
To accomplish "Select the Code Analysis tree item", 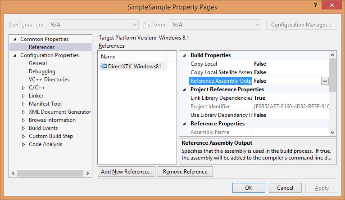I will coord(45,144).
